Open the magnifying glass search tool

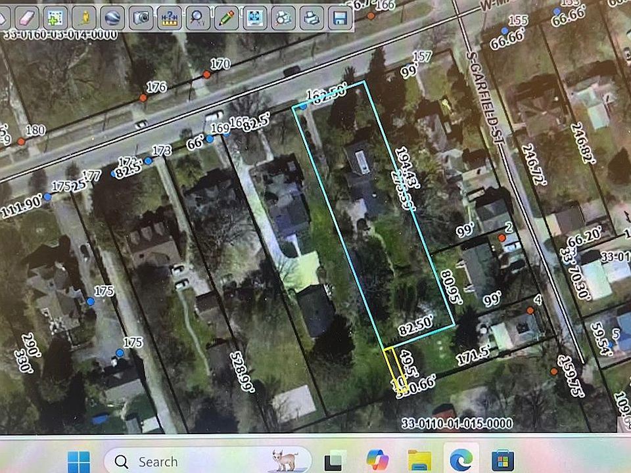tap(198, 17)
